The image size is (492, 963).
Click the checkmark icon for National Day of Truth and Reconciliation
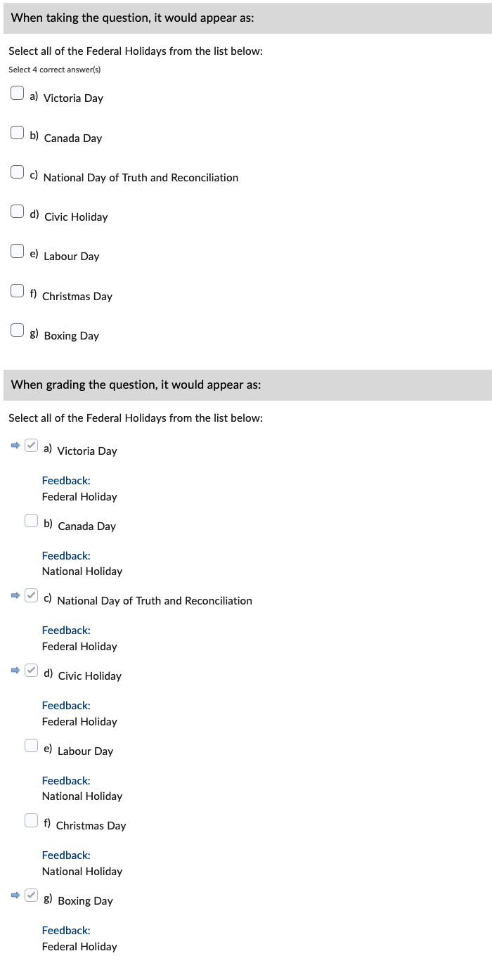31,595
